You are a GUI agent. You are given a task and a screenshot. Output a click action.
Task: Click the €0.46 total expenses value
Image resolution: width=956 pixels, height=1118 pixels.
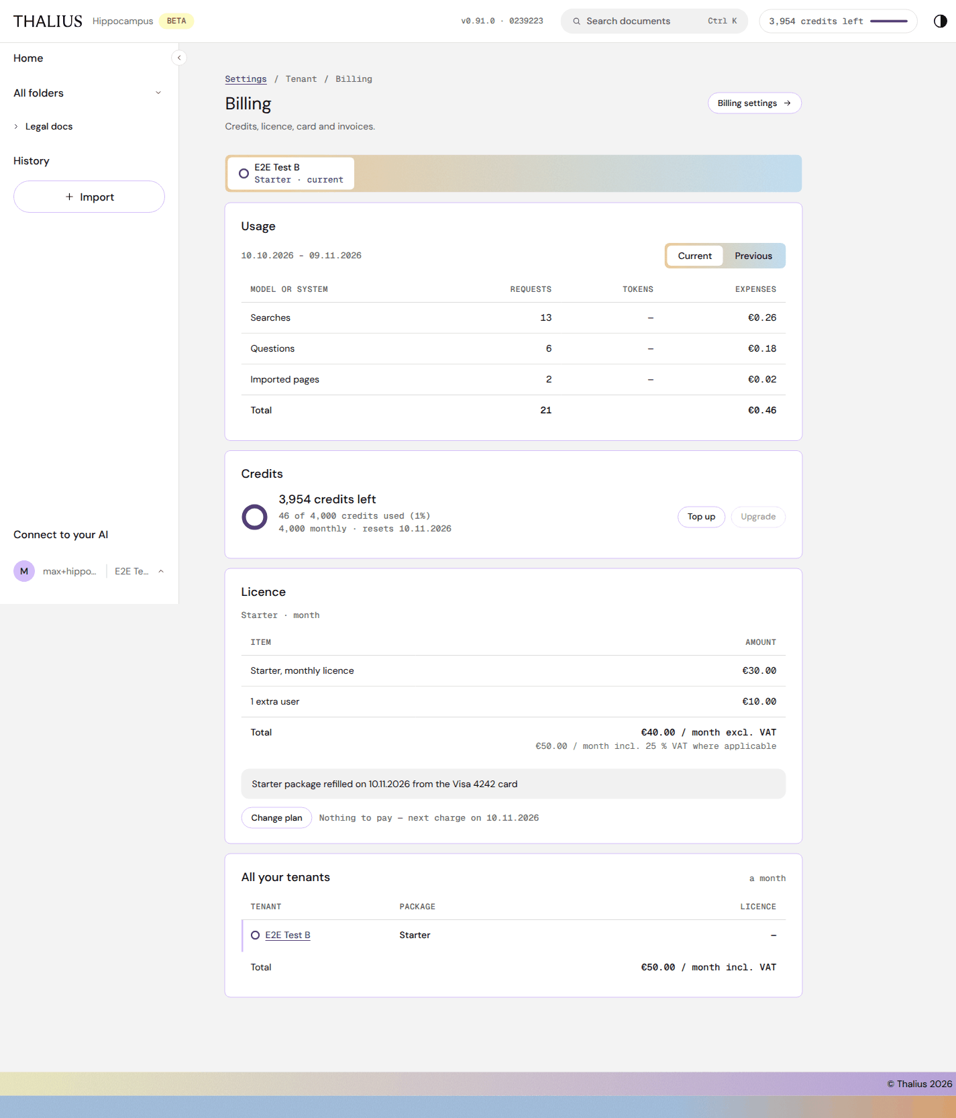[762, 411]
